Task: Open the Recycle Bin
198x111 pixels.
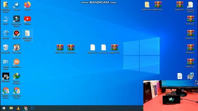Action: point(6,49)
